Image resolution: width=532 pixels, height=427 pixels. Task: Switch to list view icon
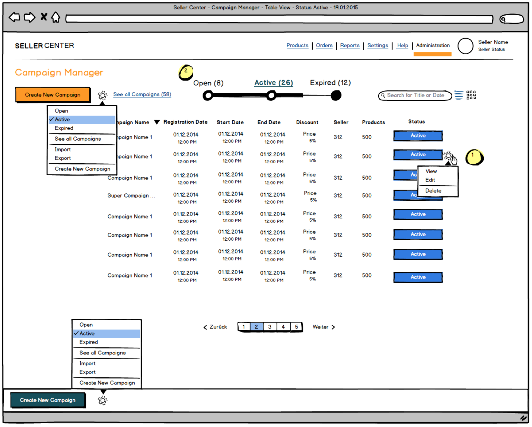pyautogui.click(x=459, y=95)
